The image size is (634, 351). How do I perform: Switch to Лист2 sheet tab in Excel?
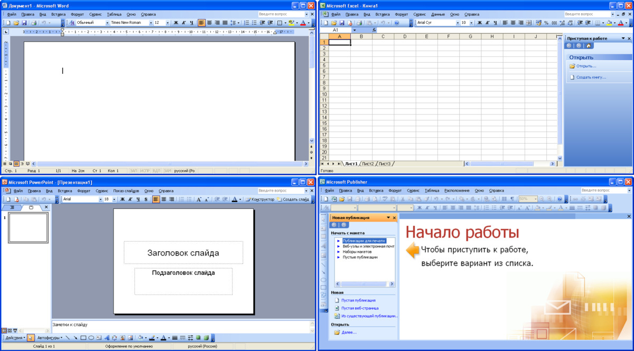[368, 164]
